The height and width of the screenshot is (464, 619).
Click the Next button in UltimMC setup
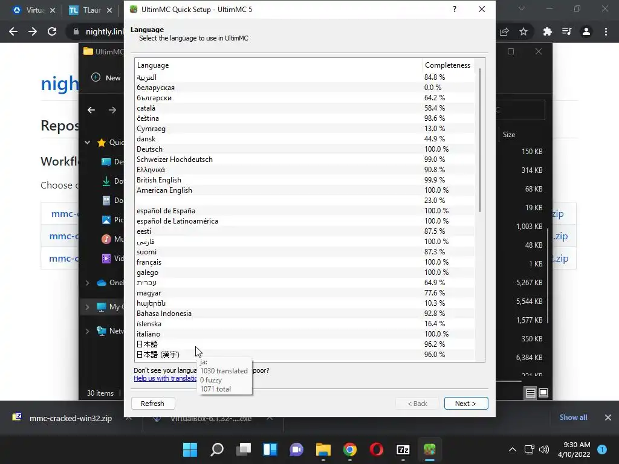click(466, 403)
